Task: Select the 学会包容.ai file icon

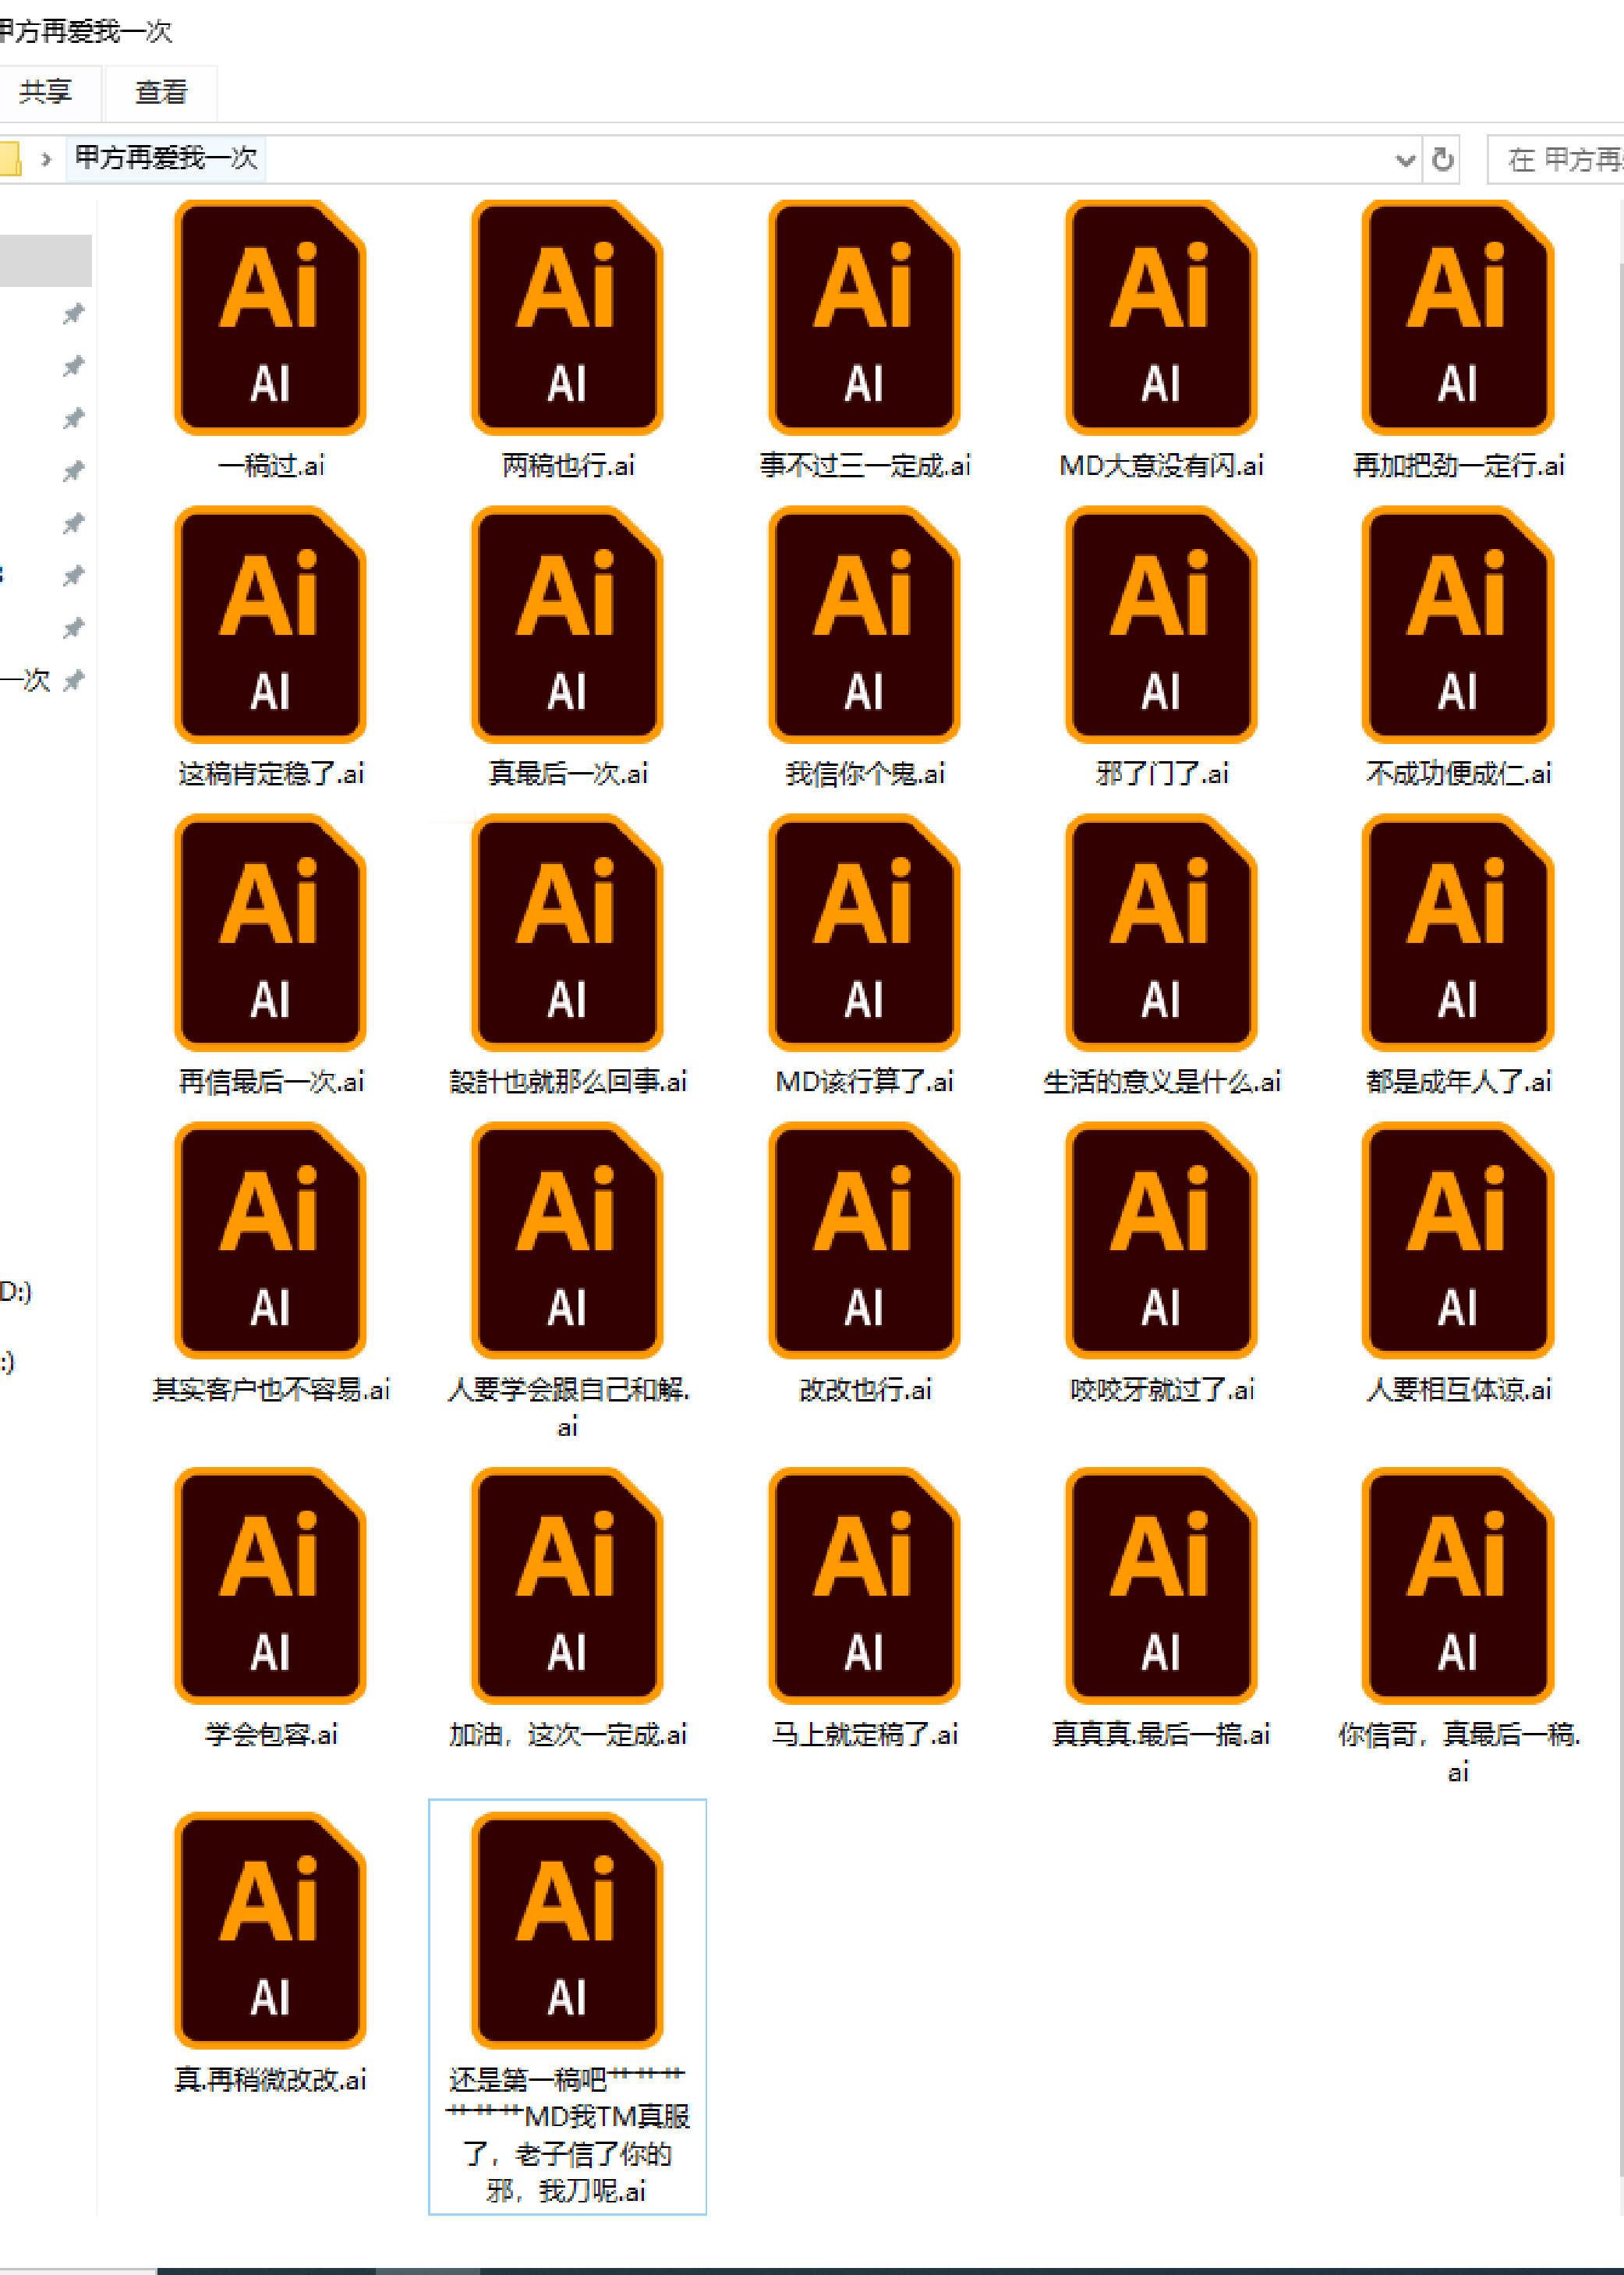Action: tap(270, 1586)
